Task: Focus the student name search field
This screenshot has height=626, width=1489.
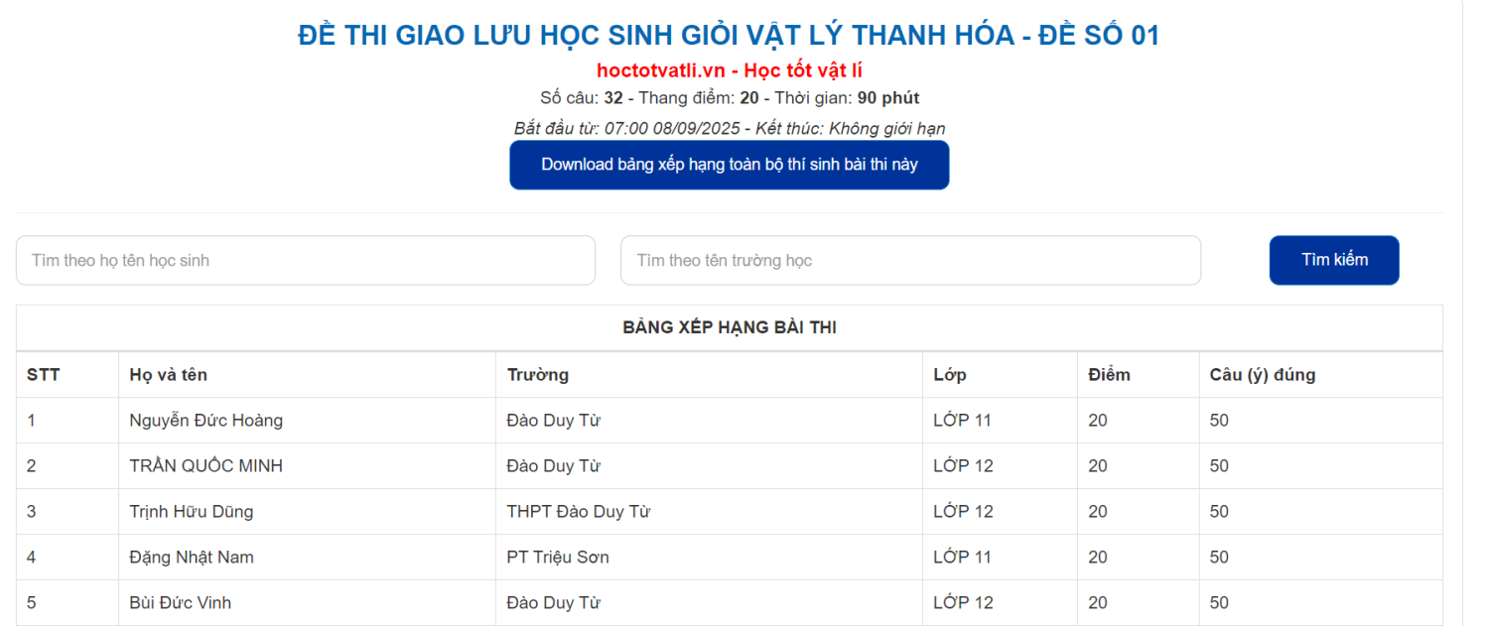Action: tap(306, 261)
